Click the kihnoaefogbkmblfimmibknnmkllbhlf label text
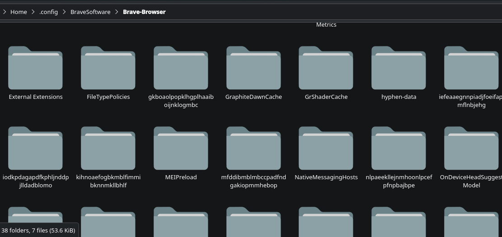 click(x=108, y=181)
